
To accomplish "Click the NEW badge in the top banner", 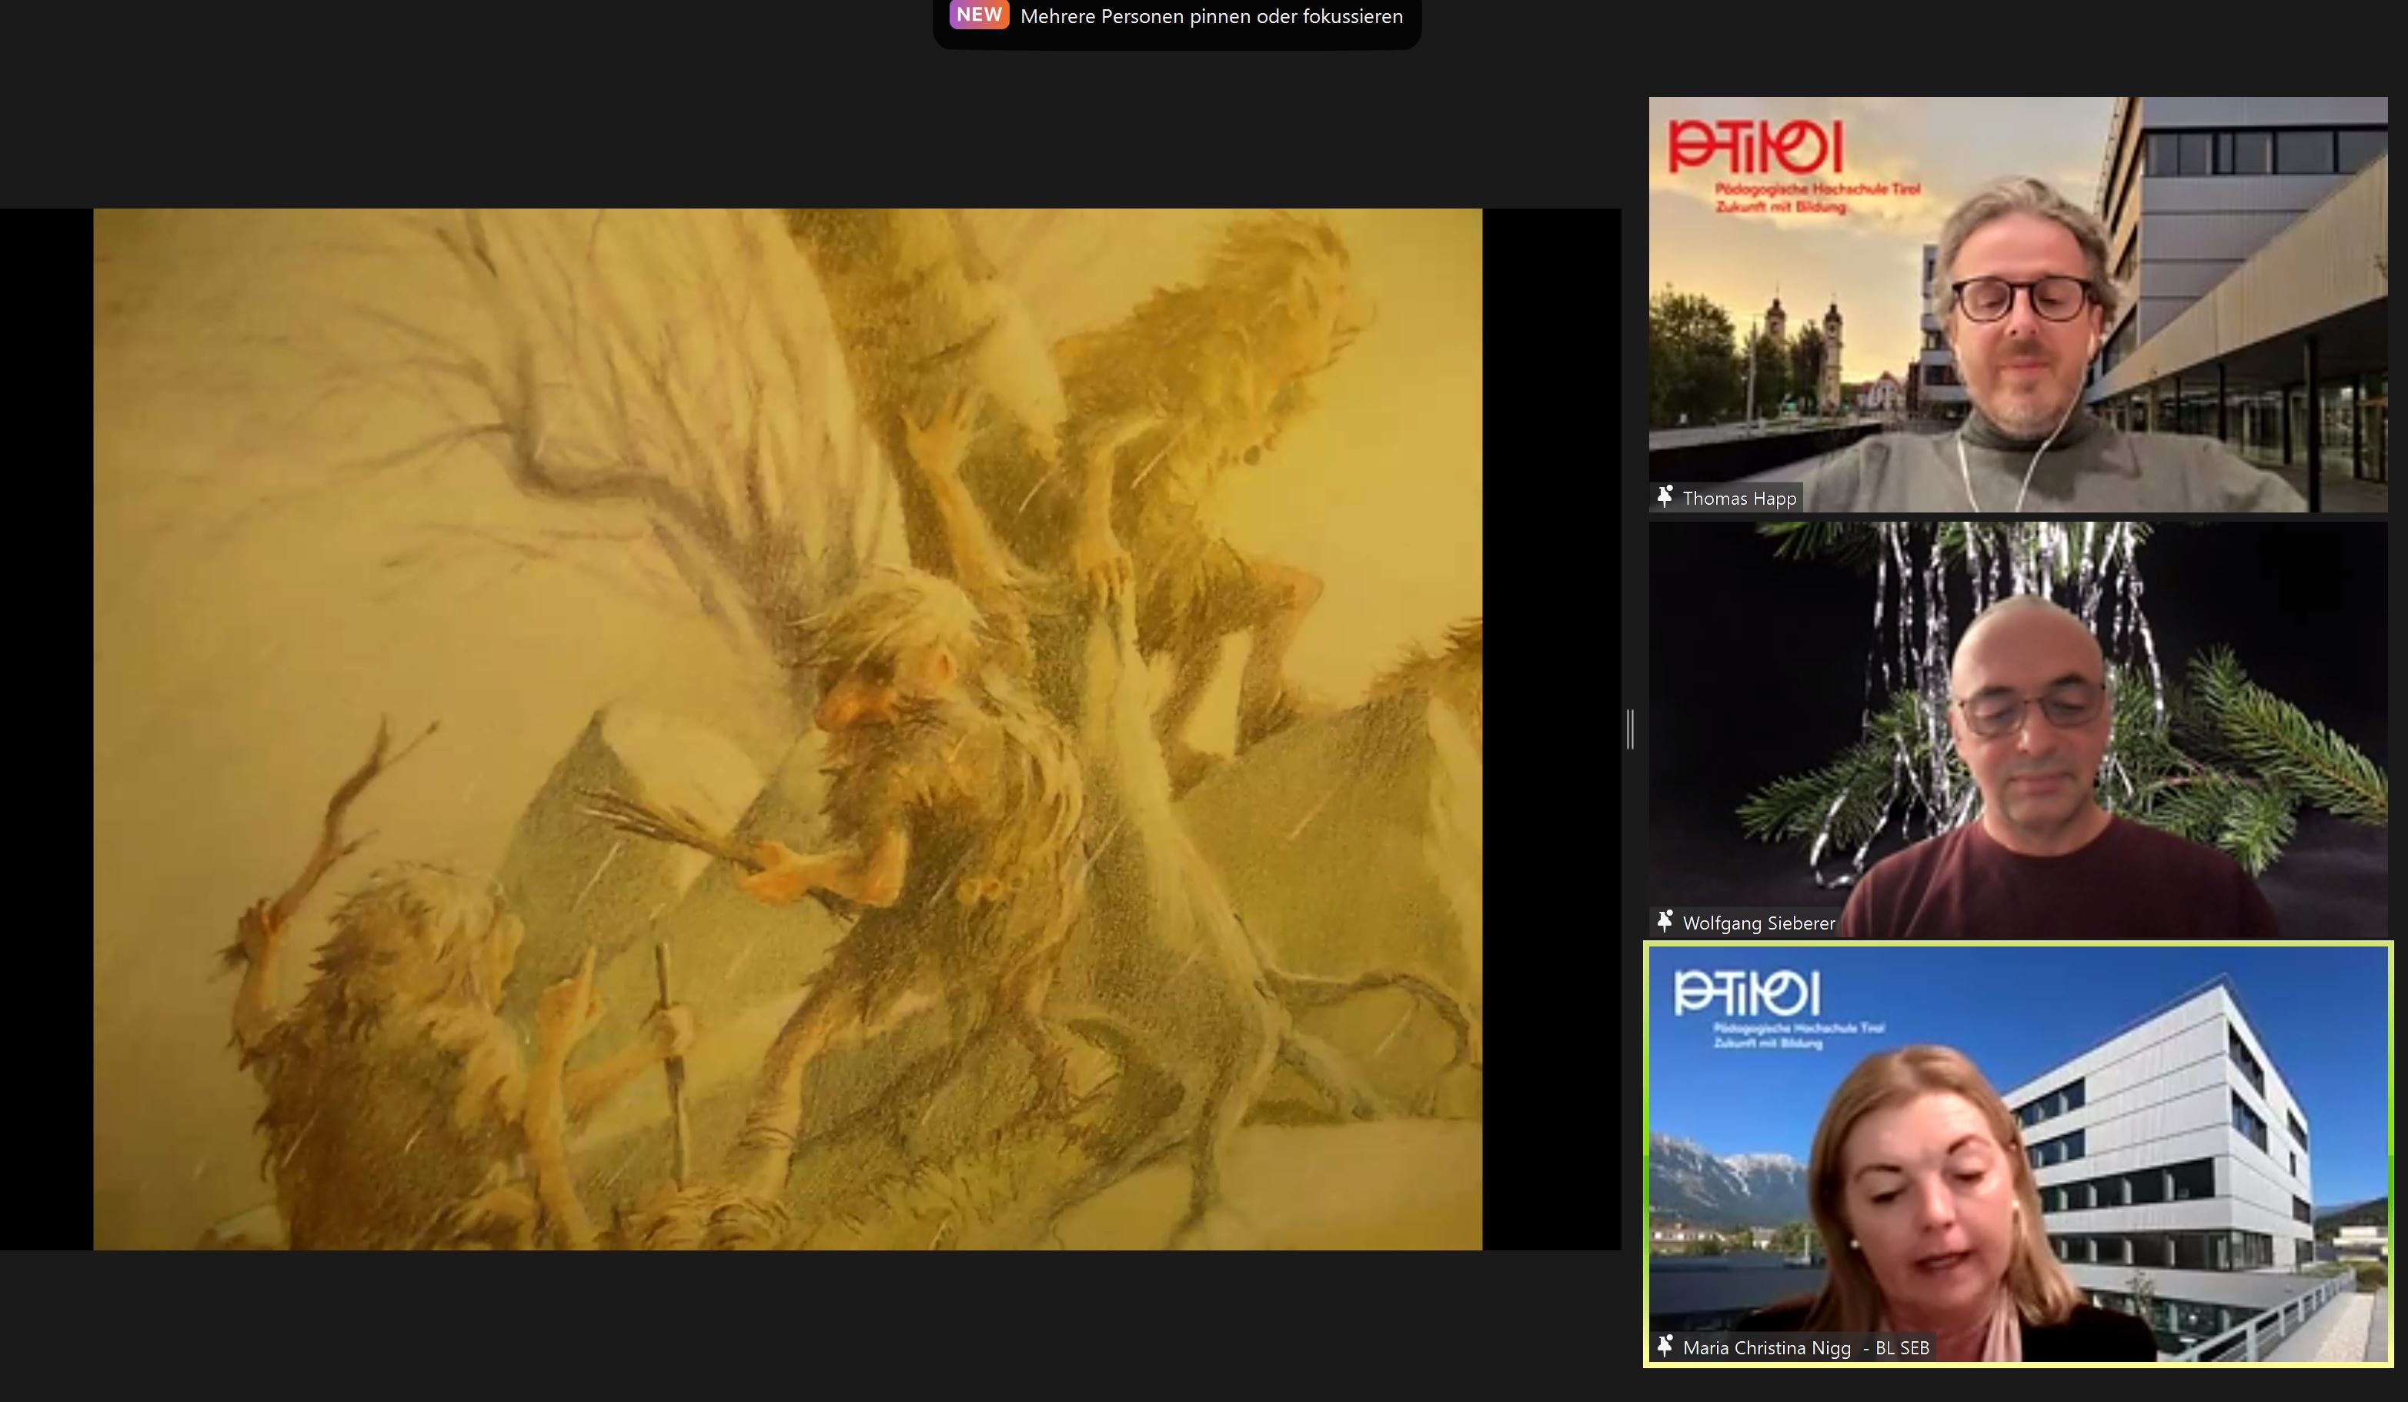I will (978, 15).
